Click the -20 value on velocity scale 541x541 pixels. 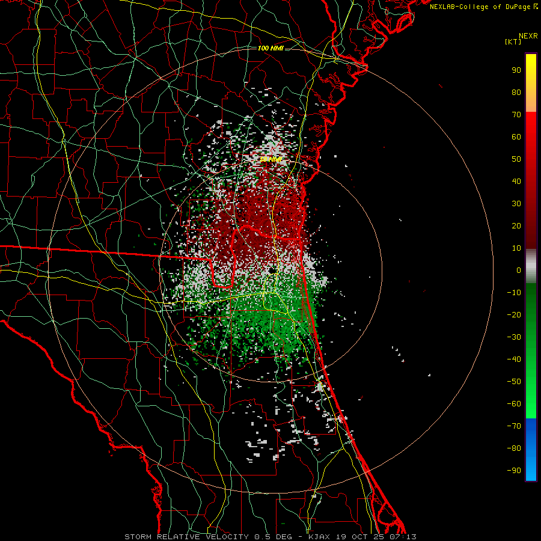pos(514,315)
